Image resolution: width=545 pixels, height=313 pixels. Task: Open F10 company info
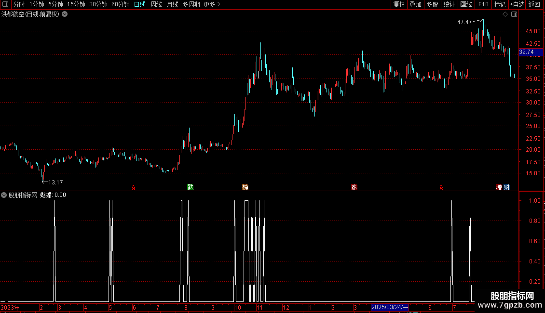point(483,4)
